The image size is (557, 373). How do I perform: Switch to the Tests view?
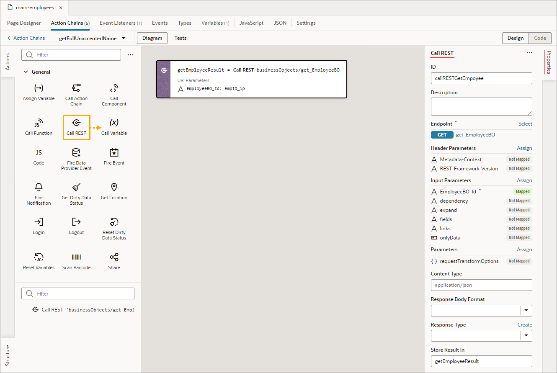click(x=181, y=38)
